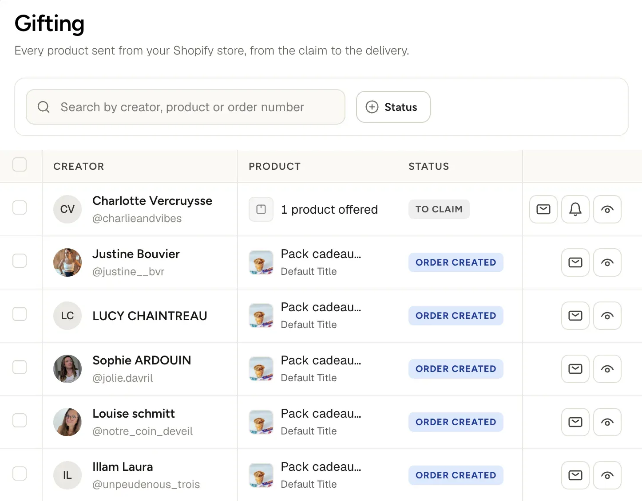Image resolution: width=642 pixels, height=501 pixels.
Task: Check the Louise schmitt row checkbox
Action: pos(20,420)
